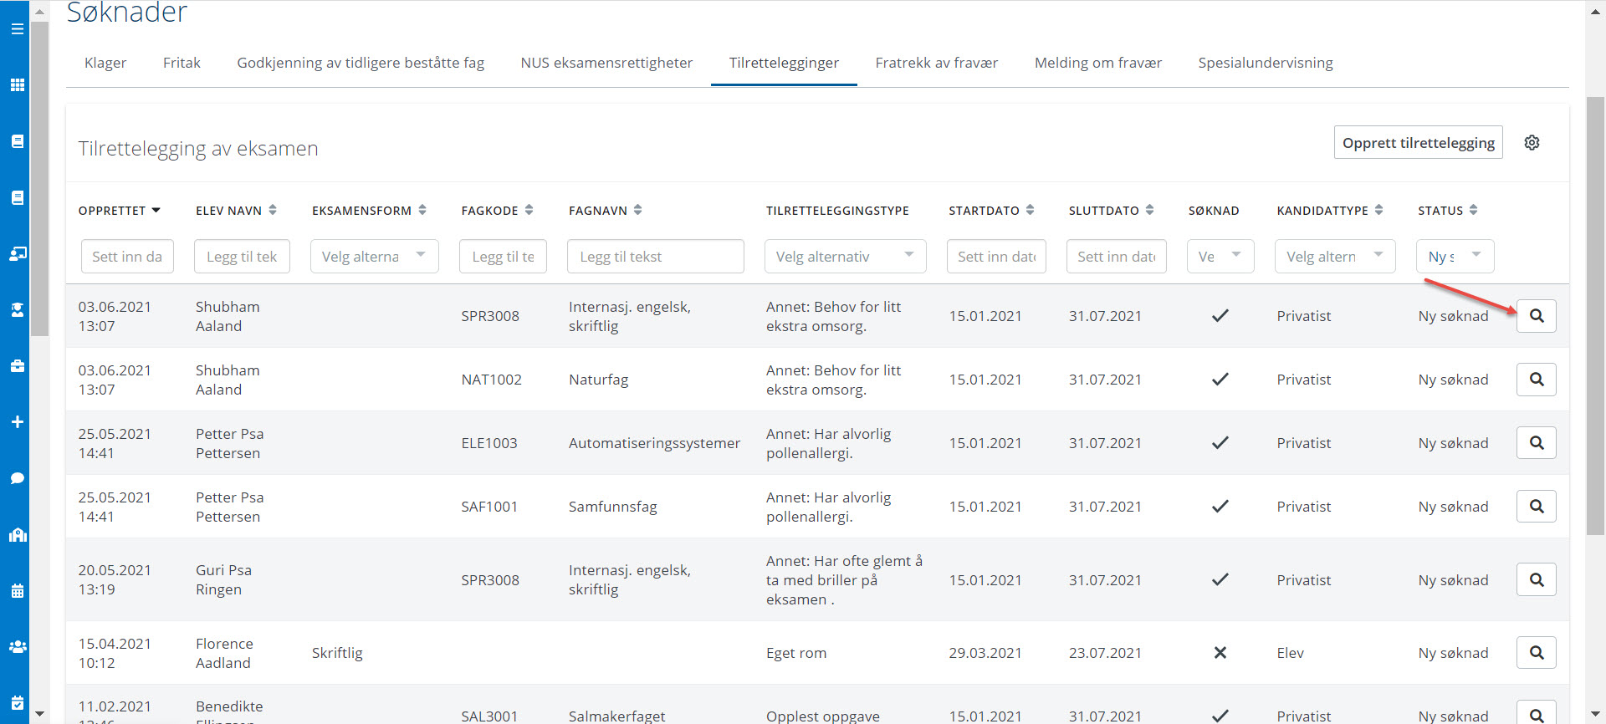
Task: Select Automatiseringssystemer cell text
Action: pos(654,443)
